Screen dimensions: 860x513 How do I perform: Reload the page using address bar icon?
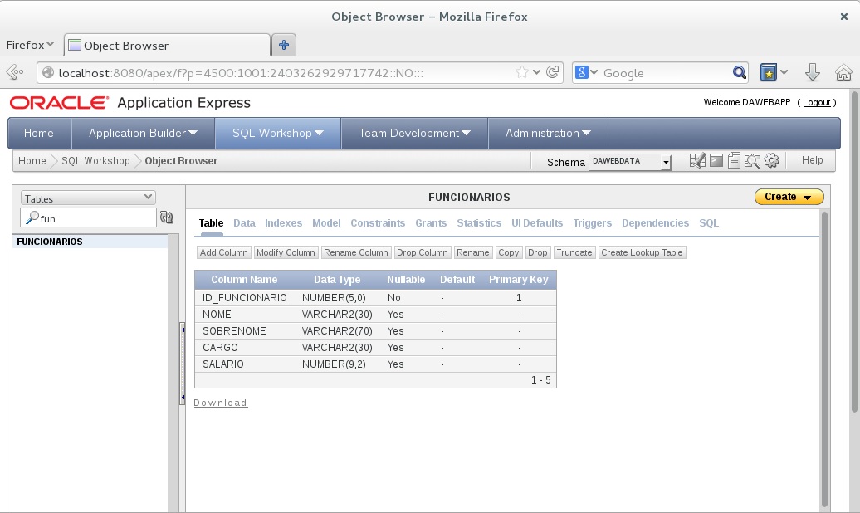(x=552, y=73)
